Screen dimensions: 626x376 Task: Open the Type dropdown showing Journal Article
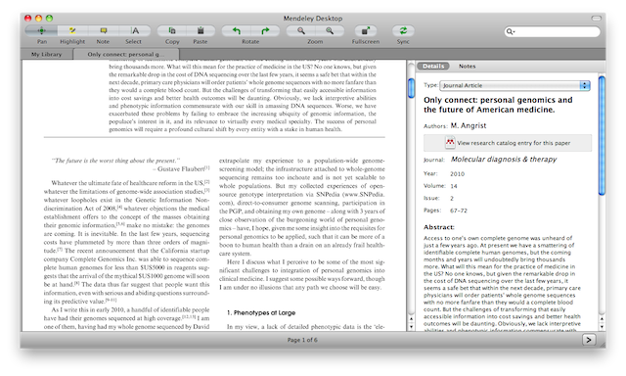tap(514, 85)
